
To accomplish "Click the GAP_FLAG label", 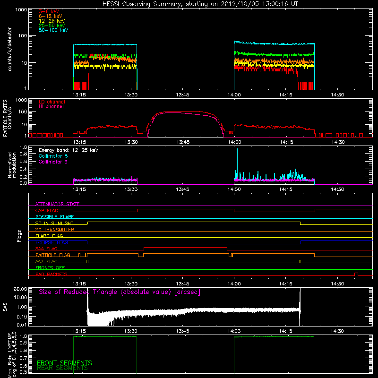I will point(46,210).
